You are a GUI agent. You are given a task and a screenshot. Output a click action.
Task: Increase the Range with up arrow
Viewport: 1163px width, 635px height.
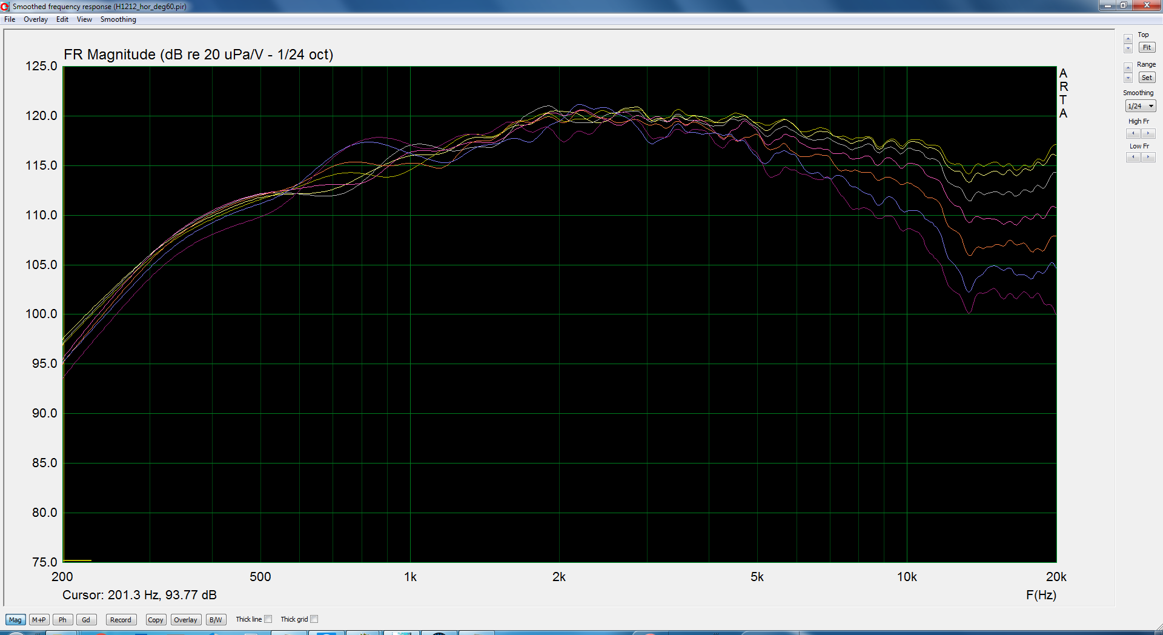pos(1128,67)
